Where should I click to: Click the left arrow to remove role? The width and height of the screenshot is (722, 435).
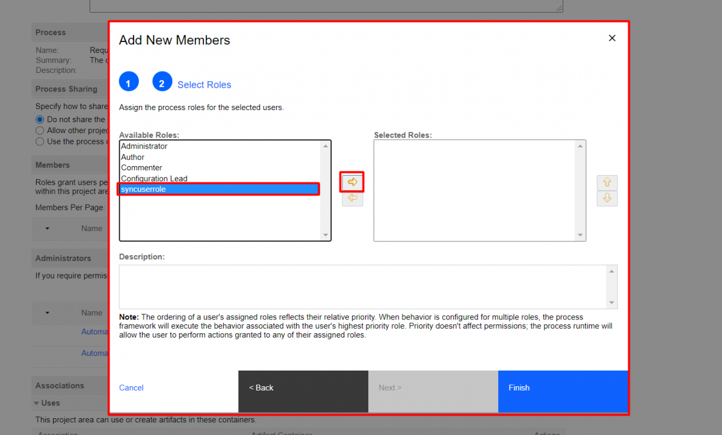(x=353, y=198)
